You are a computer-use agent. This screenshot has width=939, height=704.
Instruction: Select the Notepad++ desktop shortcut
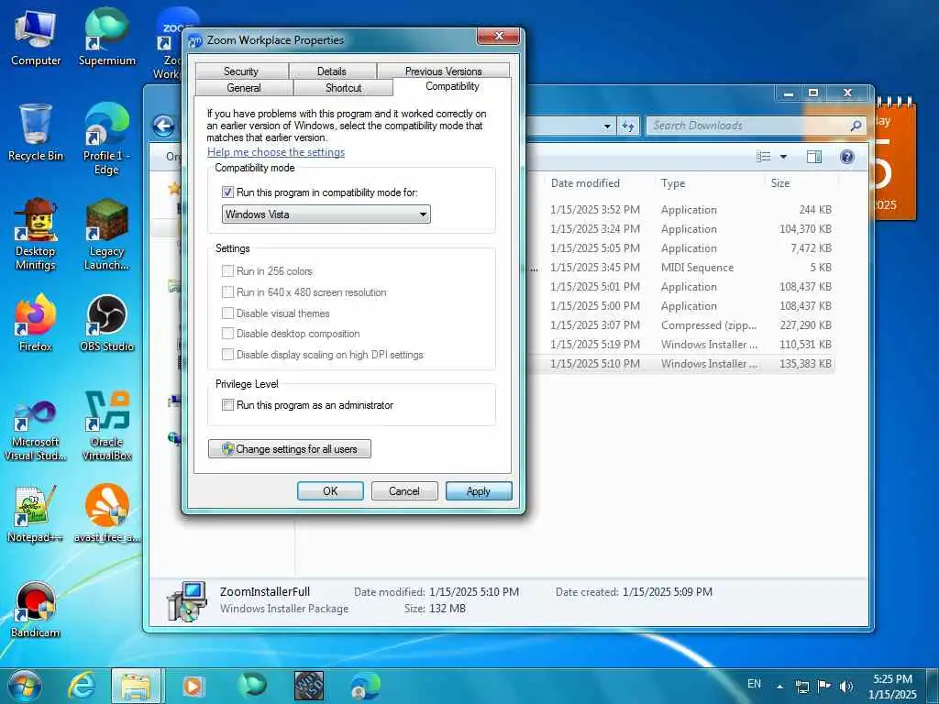(36, 513)
